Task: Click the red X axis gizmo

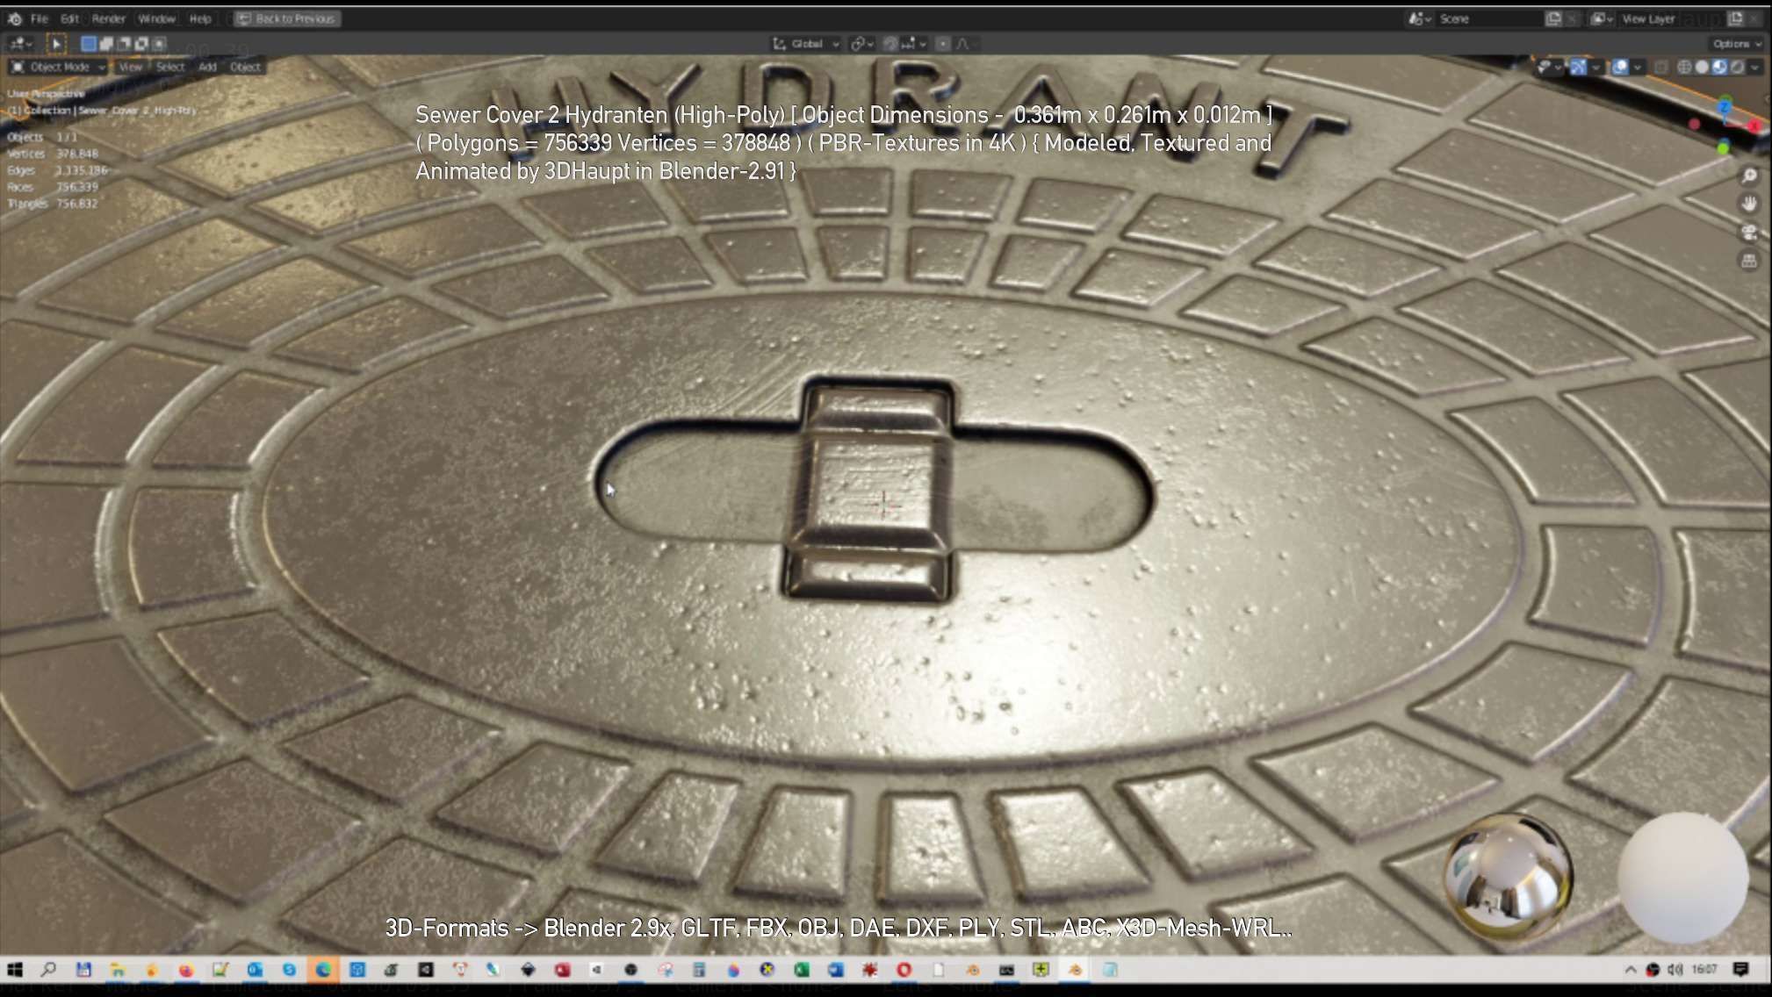Action: (1755, 126)
